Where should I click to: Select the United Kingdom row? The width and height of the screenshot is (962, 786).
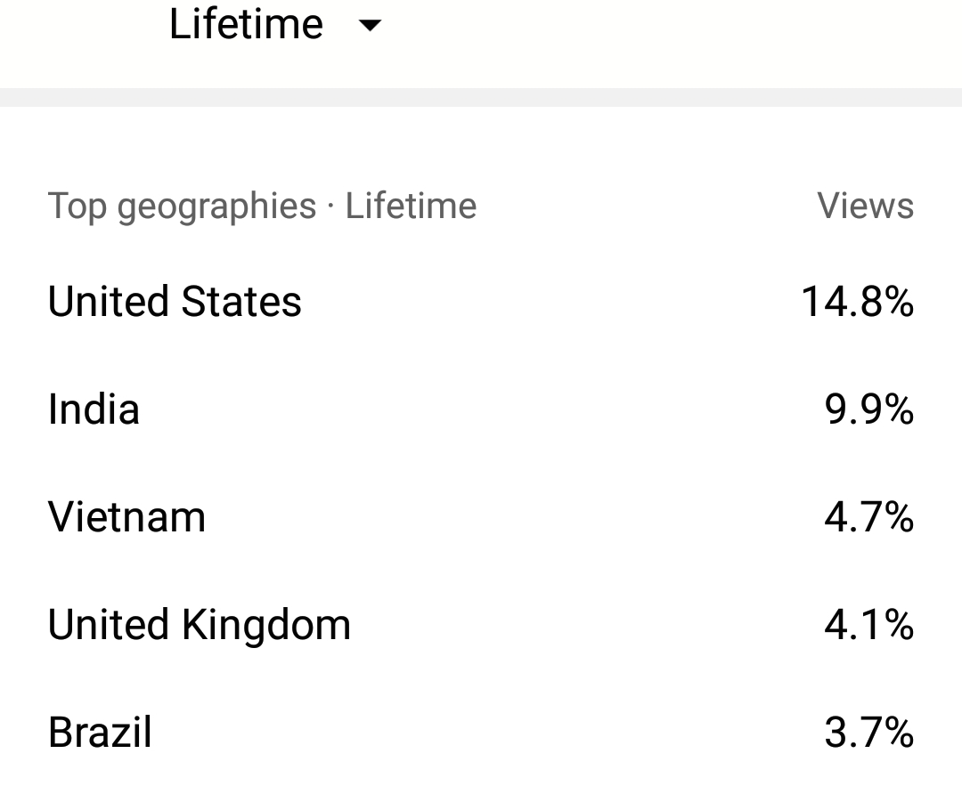(x=481, y=625)
